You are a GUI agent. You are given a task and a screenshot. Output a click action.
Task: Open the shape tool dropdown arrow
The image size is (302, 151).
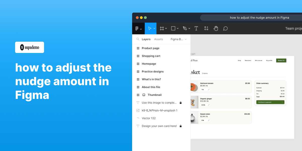(x=178, y=28)
